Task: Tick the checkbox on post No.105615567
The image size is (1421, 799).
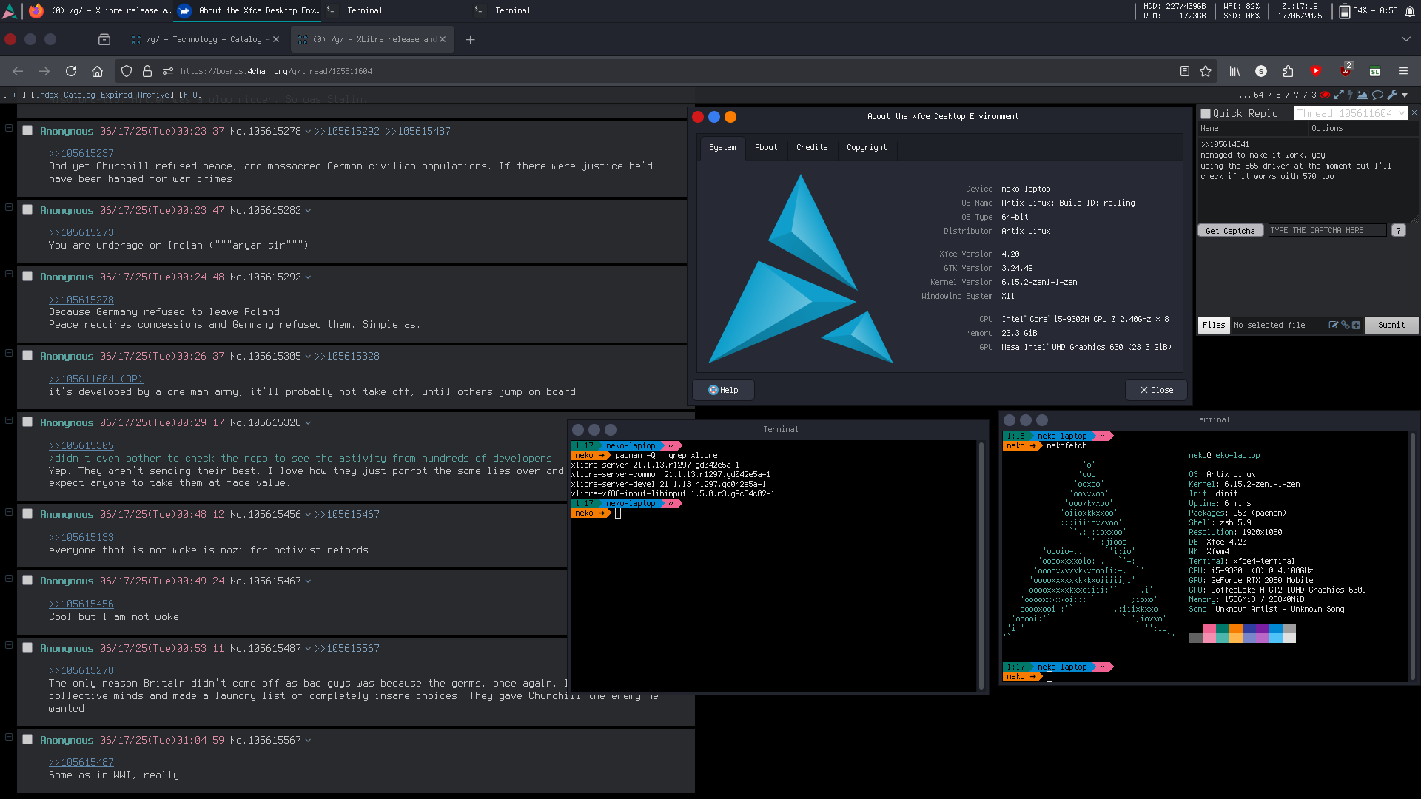Action: (27, 739)
